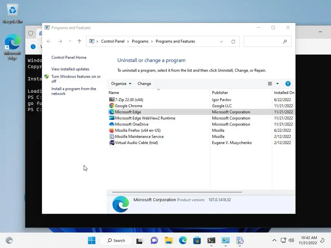The width and height of the screenshot is (331, 248).
Task: Open the clock and date in taskbar
Action: 308,240
